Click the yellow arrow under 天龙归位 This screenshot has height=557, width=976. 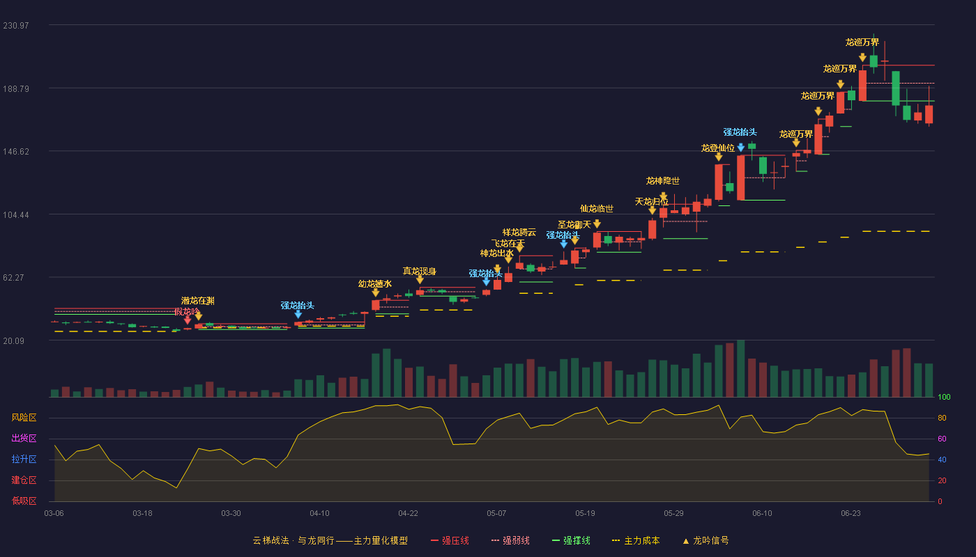coord(652,210)
